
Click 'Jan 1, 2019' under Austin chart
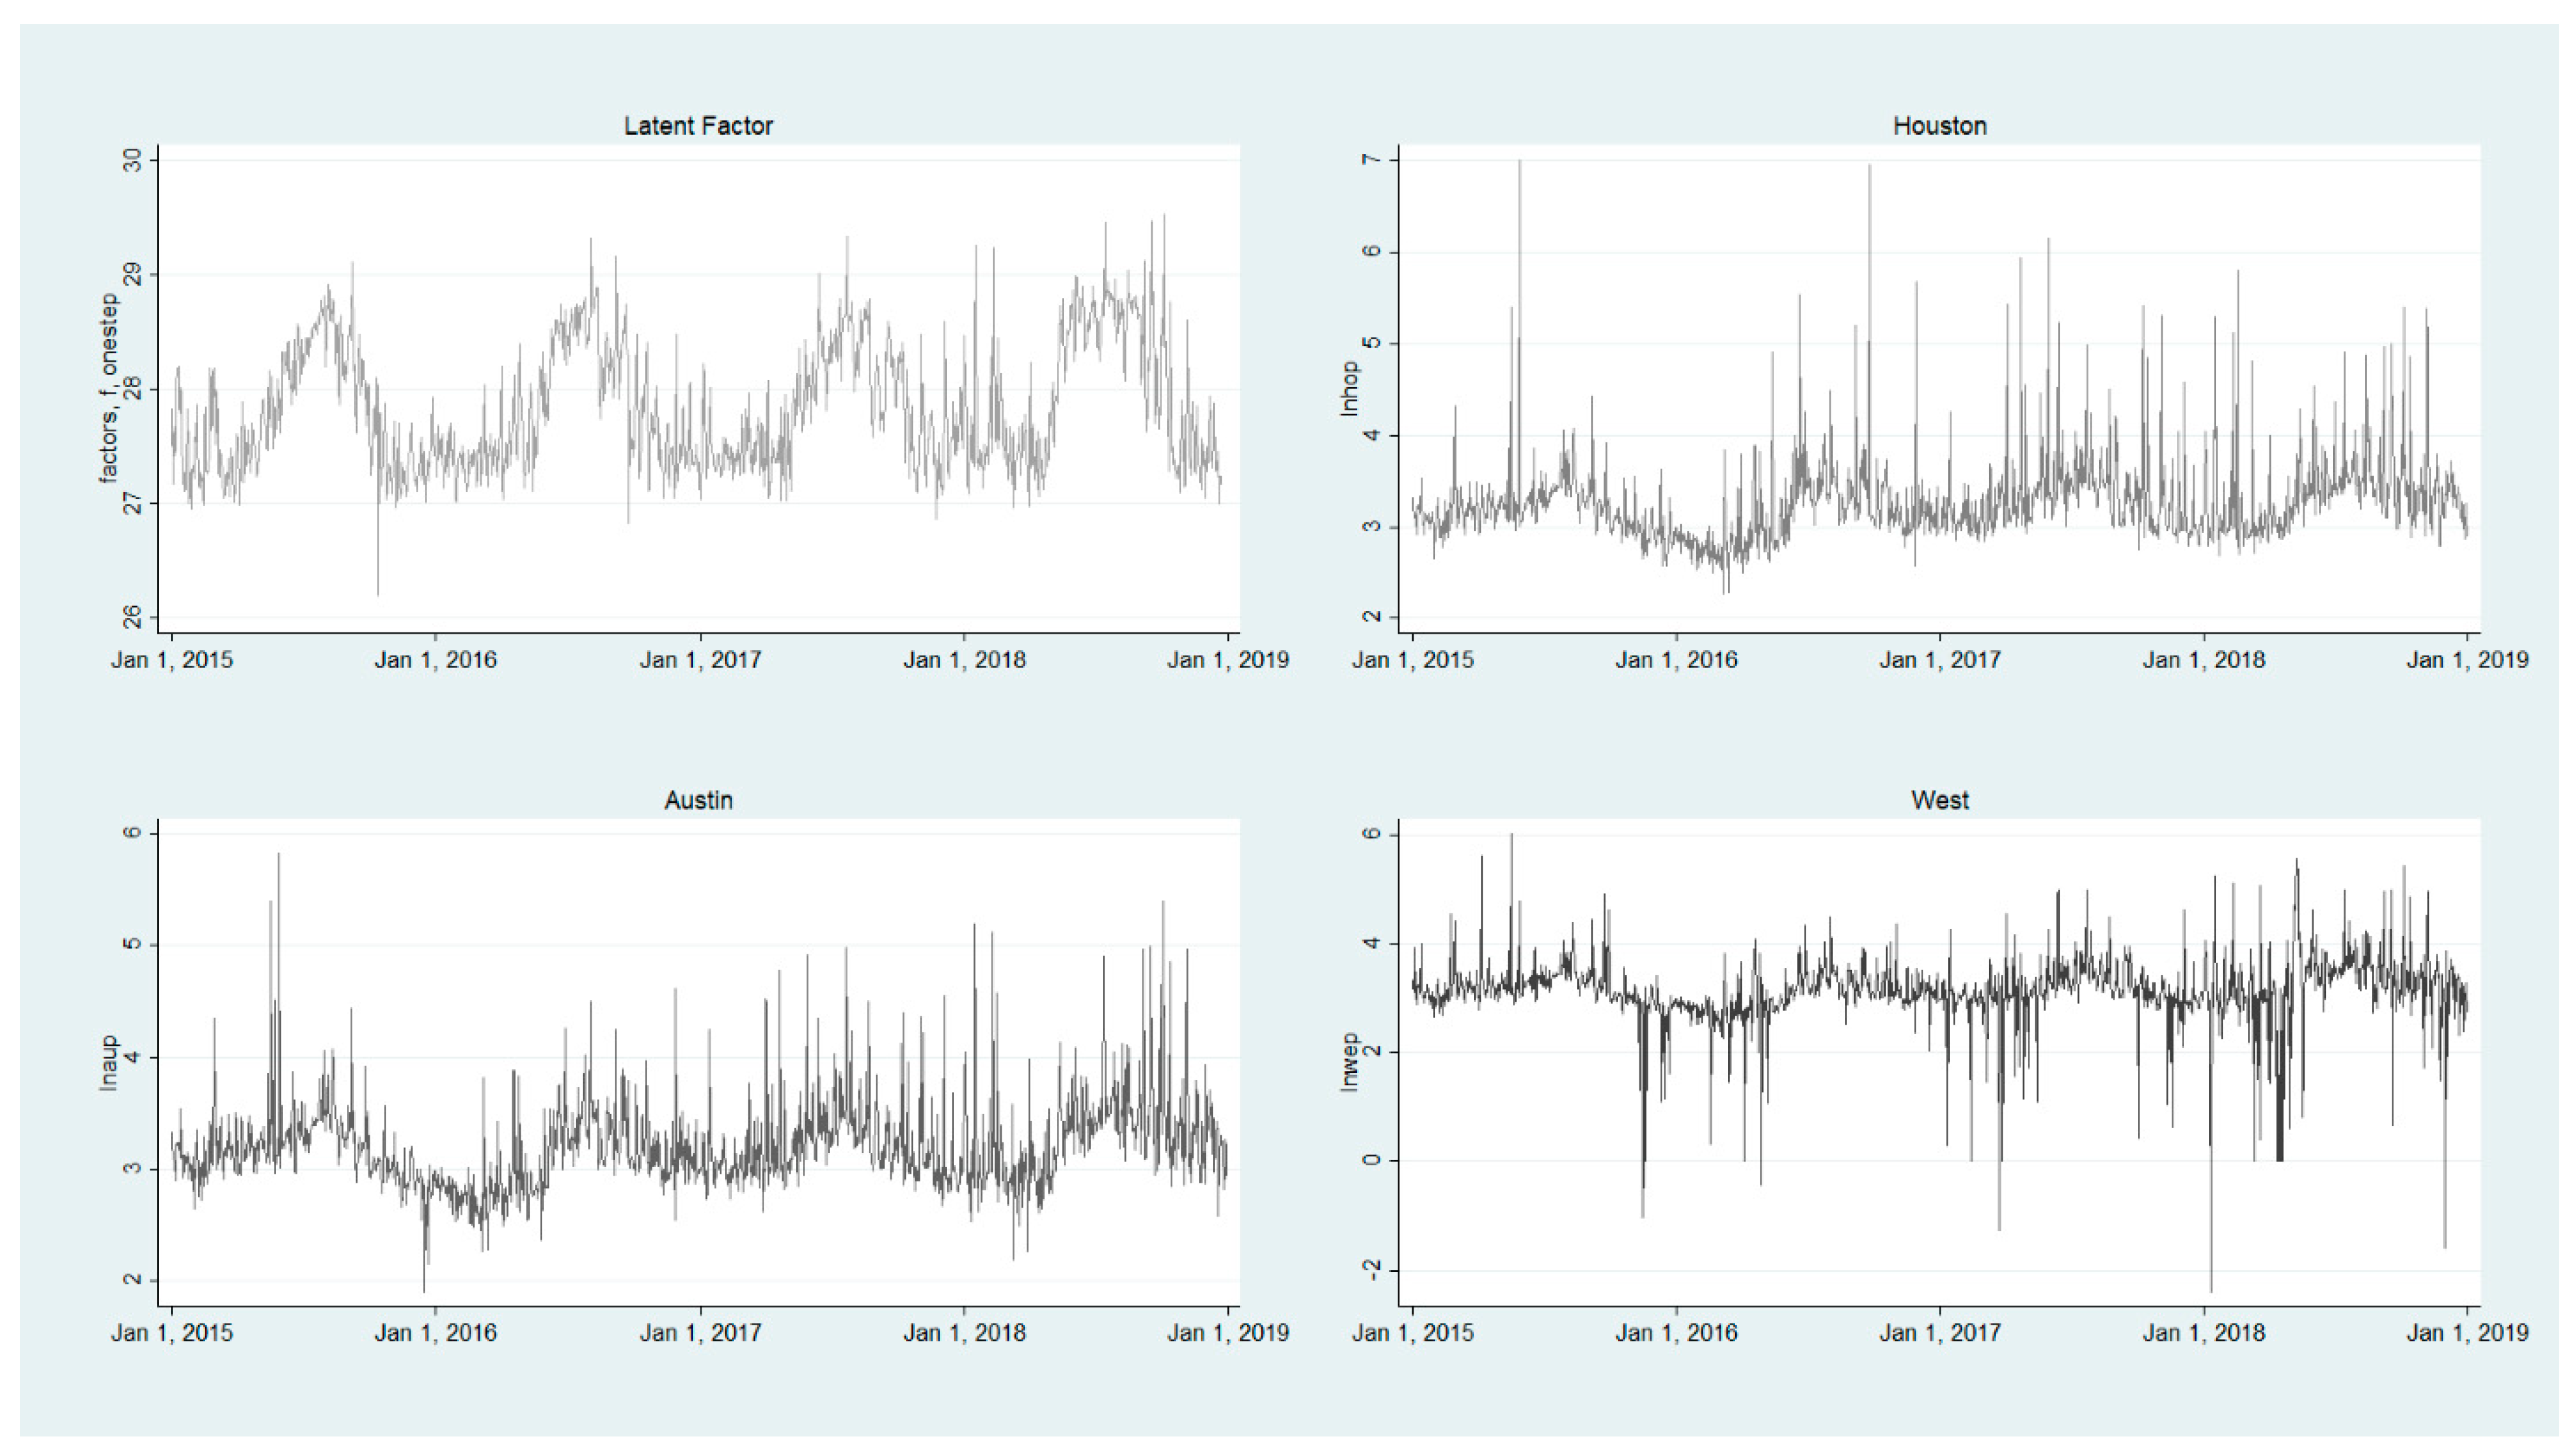point(1227,1333)
